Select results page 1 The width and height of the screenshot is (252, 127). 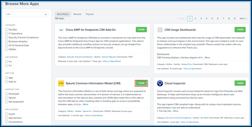[190, 18]
